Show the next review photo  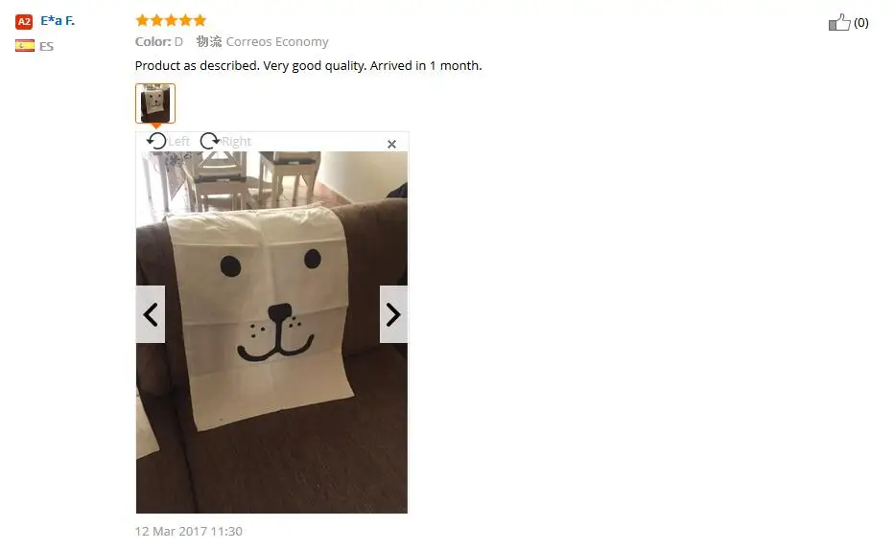pos(393,314)
